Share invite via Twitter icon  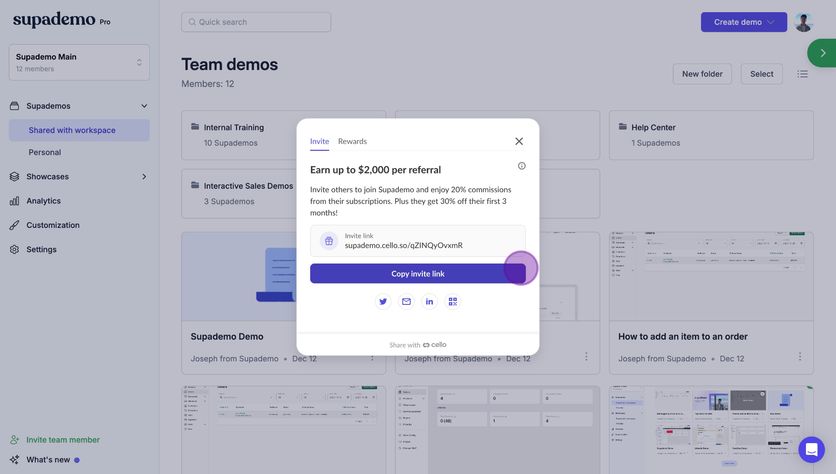click(x=383, y=301)
